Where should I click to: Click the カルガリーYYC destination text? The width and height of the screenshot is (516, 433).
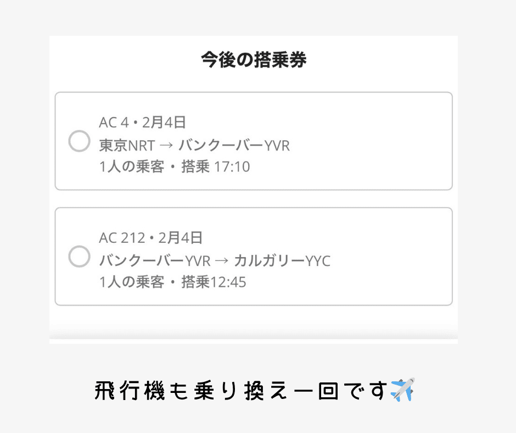click(282, 261)
